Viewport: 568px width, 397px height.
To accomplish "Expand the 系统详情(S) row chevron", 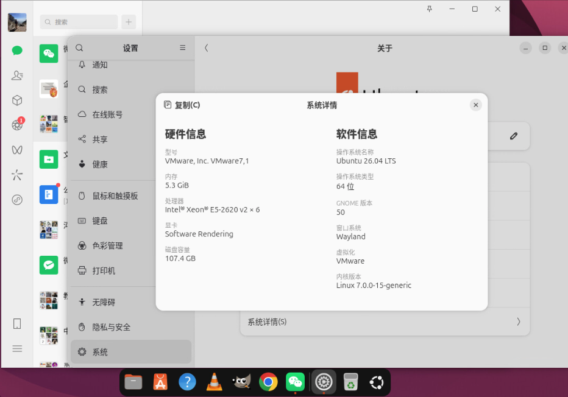I will (x=519, y=321).
